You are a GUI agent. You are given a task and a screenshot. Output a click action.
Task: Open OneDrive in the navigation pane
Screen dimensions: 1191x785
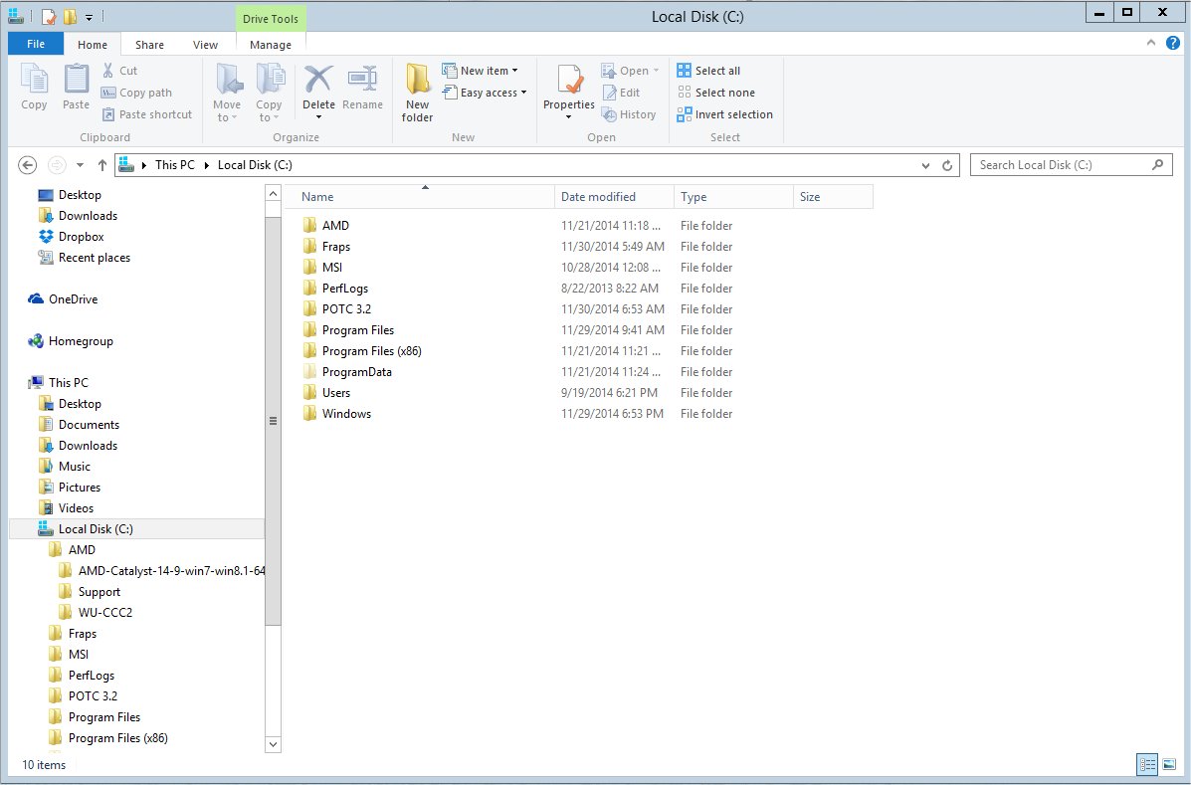63,299
